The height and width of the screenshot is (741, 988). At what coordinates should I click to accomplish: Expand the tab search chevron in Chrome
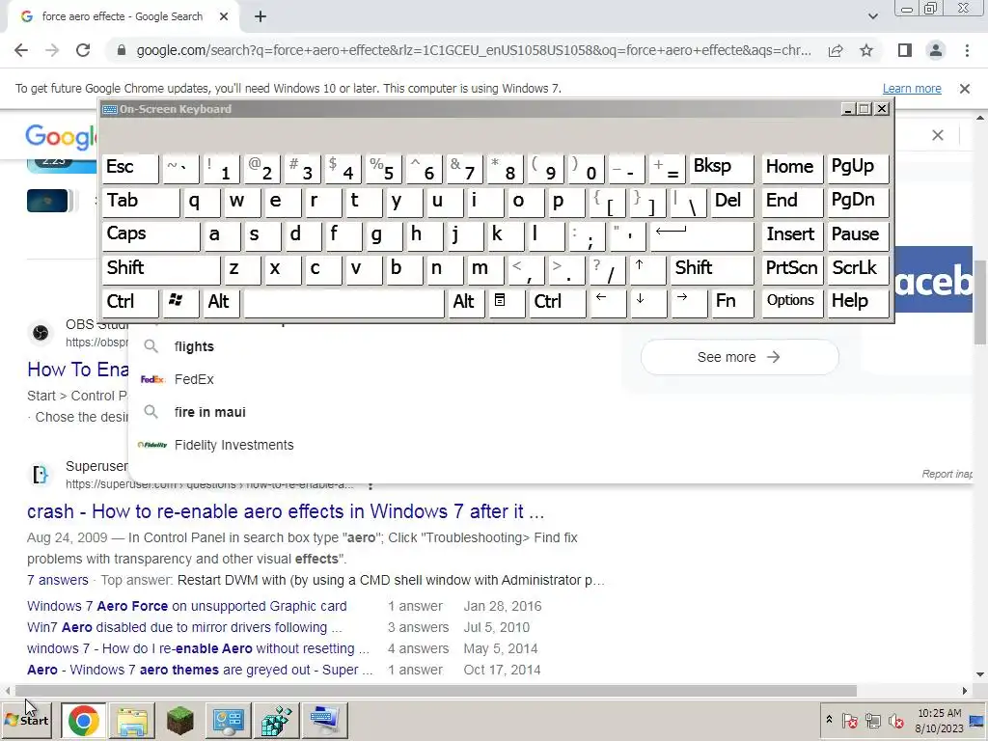[x=872, y=16]
